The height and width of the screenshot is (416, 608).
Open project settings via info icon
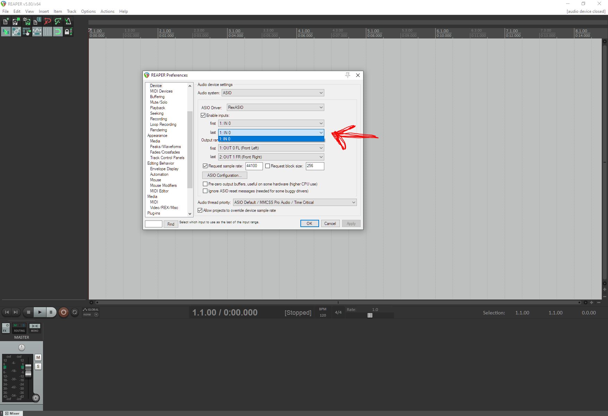click(37, 21)
